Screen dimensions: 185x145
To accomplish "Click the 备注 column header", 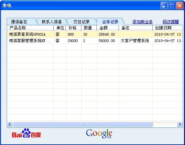I will point(136,28).
